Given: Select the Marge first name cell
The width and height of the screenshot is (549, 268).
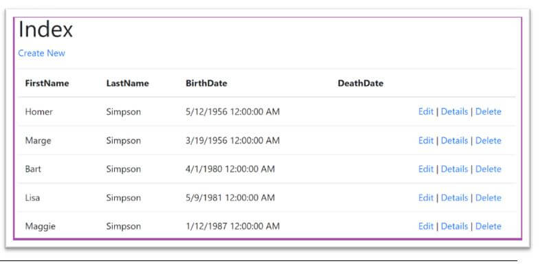Looking at the screenshot, I should (x=38, y=140).
